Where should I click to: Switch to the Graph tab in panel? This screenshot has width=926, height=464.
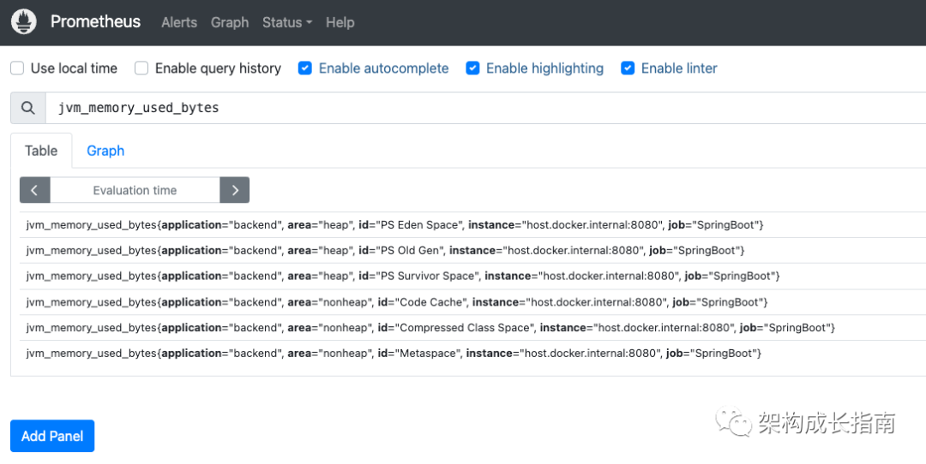click(105, 151)
